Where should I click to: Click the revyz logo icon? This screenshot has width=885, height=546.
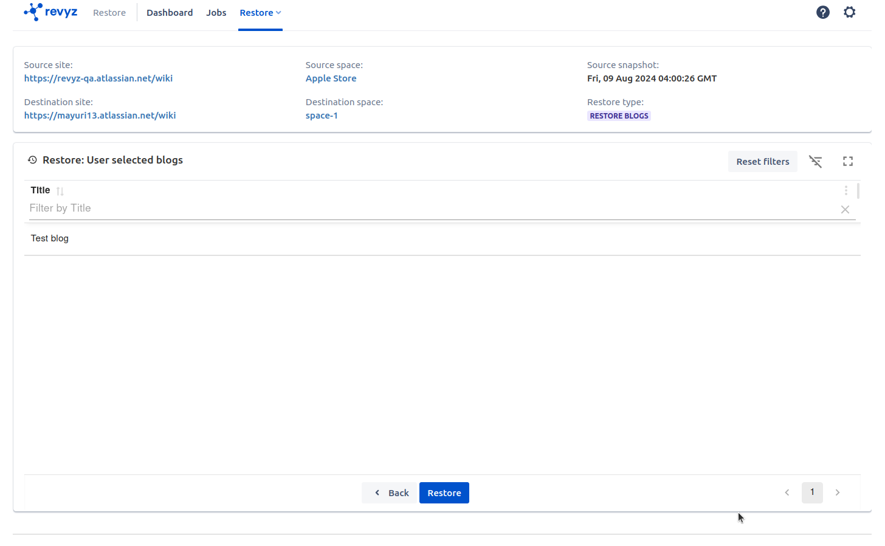click(33, 12)
